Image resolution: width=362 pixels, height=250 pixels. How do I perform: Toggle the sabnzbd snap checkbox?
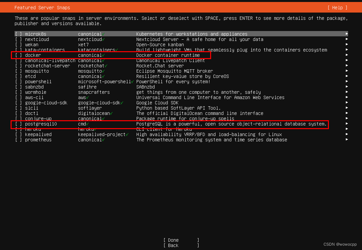[x=19, y=87]
